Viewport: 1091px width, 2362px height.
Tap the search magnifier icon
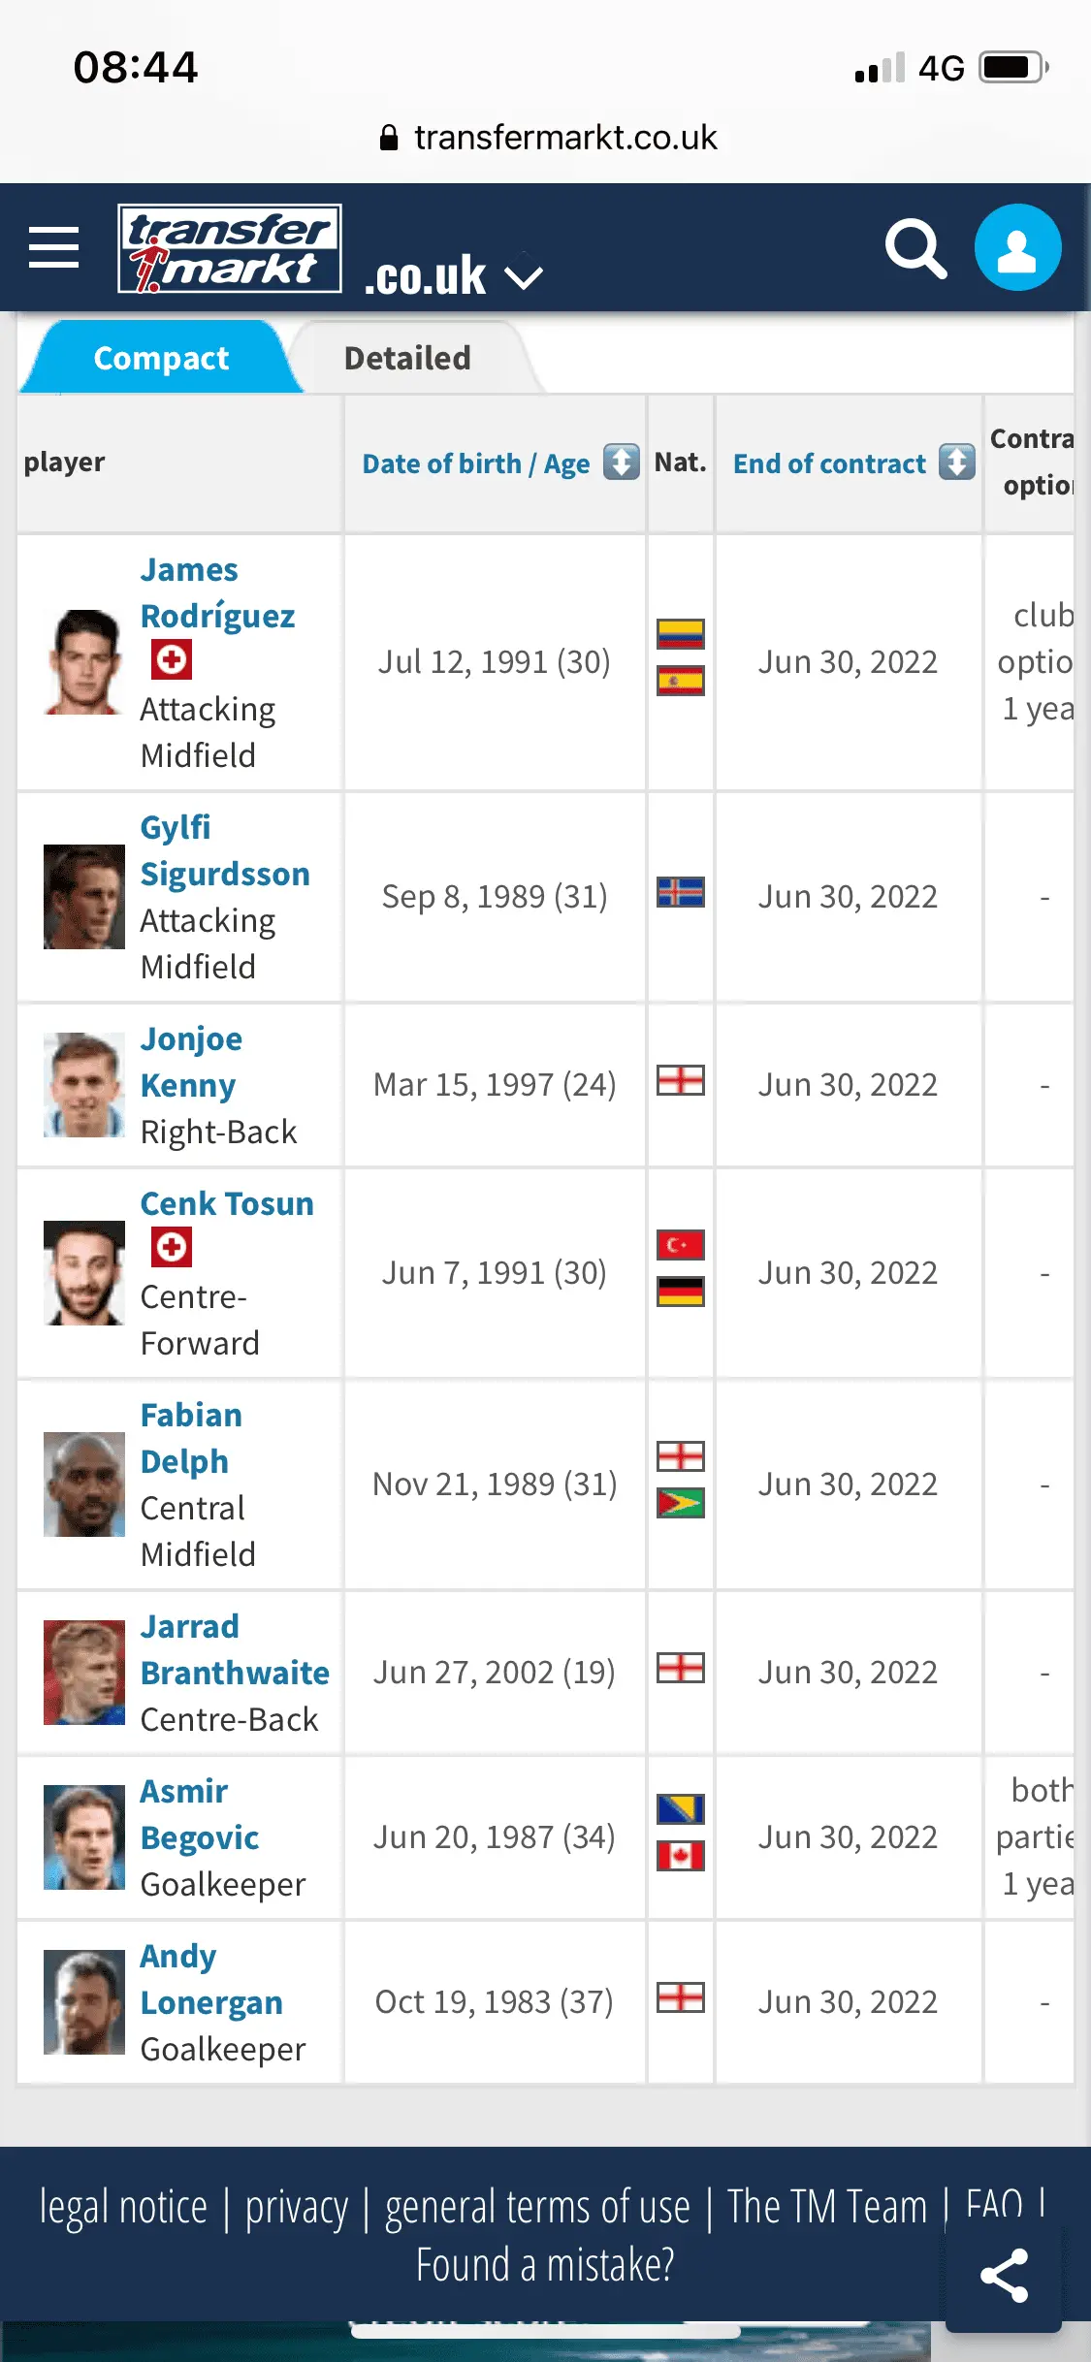[x=915, y=249]
